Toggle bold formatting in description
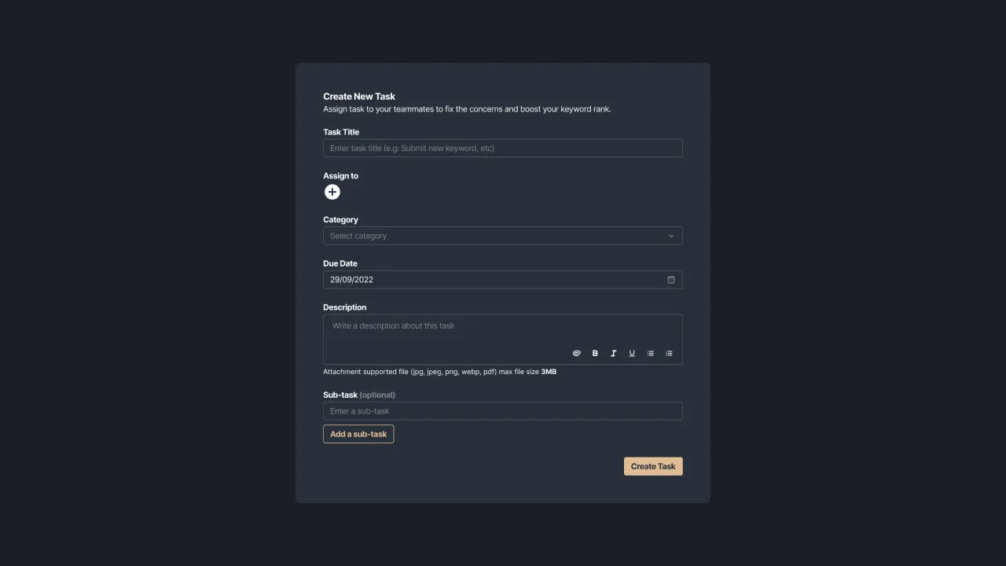This screenshot has width=1006, height=566. [x=595, y=354]
